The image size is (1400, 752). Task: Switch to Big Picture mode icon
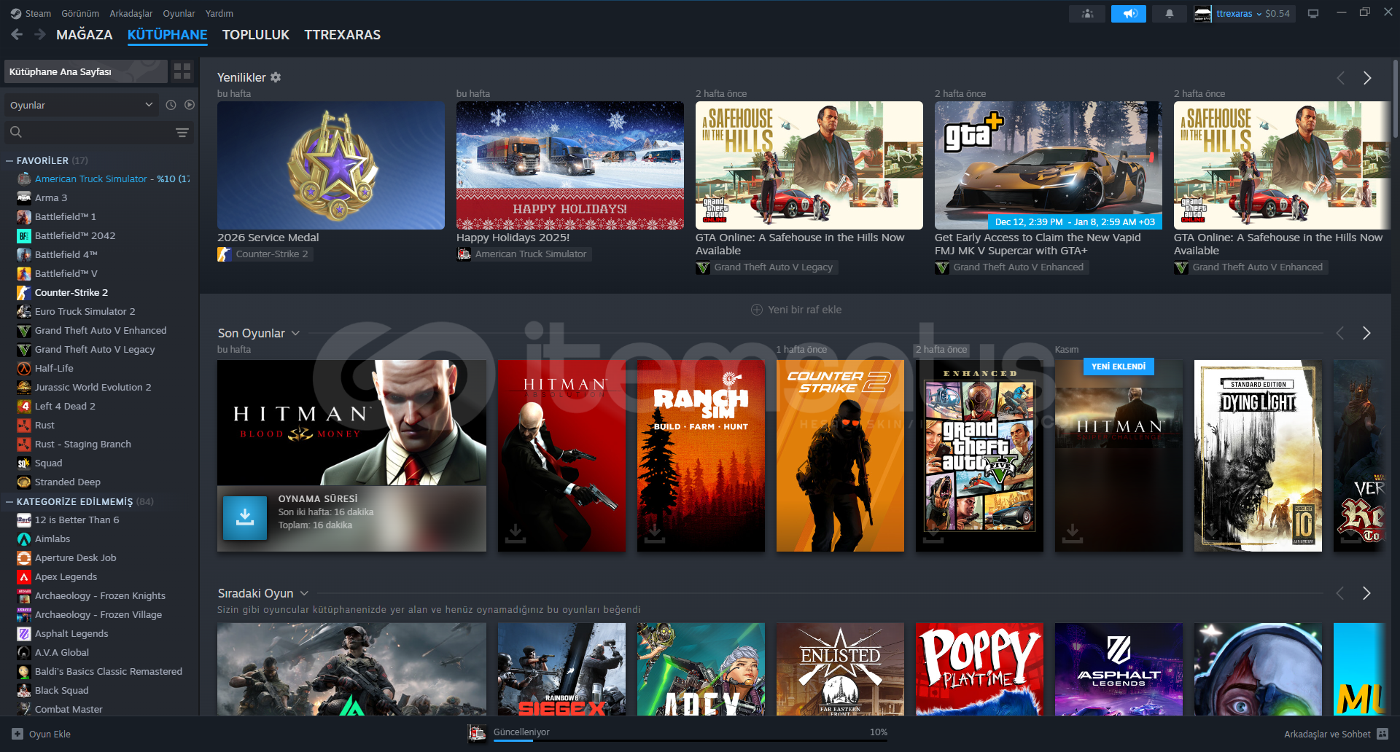click(x=1313, y=14)
